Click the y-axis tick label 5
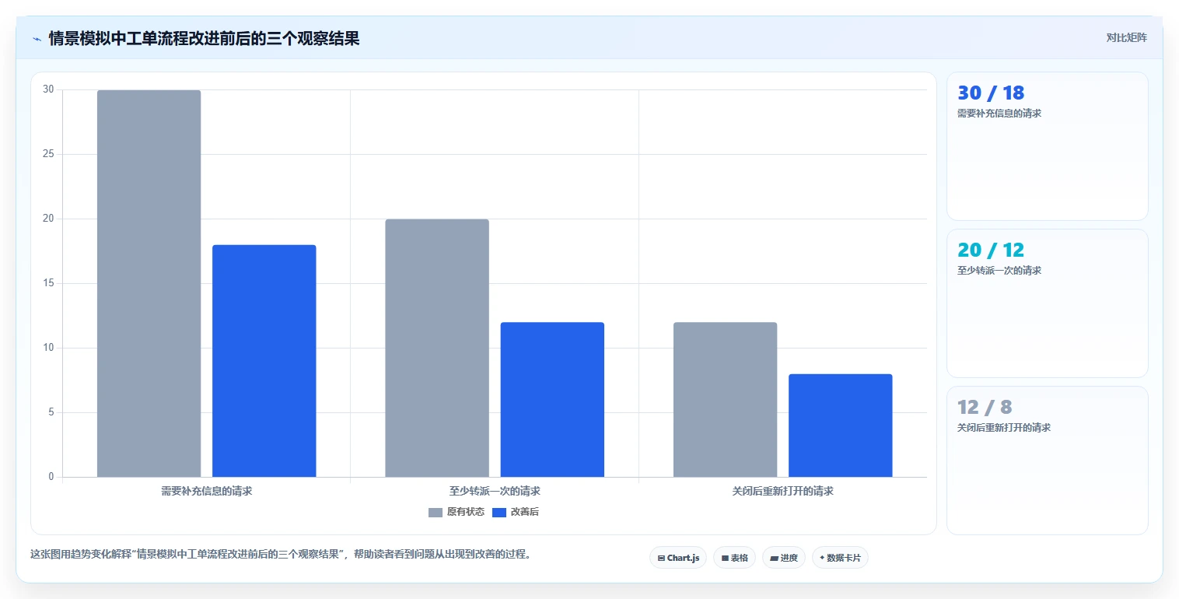The image size is (1179, 599). (51, 412)
